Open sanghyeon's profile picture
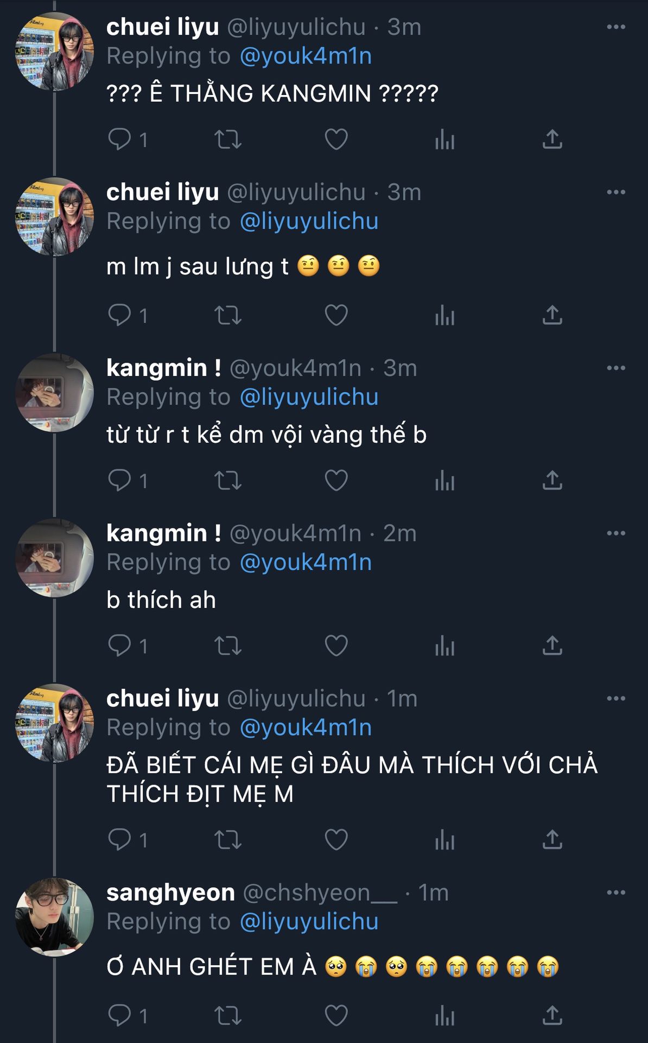 54,917
